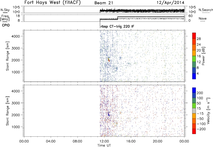213x147 pixels.
Task: Click the '12:00' time tick label
Action: click(x=104, y=141)
